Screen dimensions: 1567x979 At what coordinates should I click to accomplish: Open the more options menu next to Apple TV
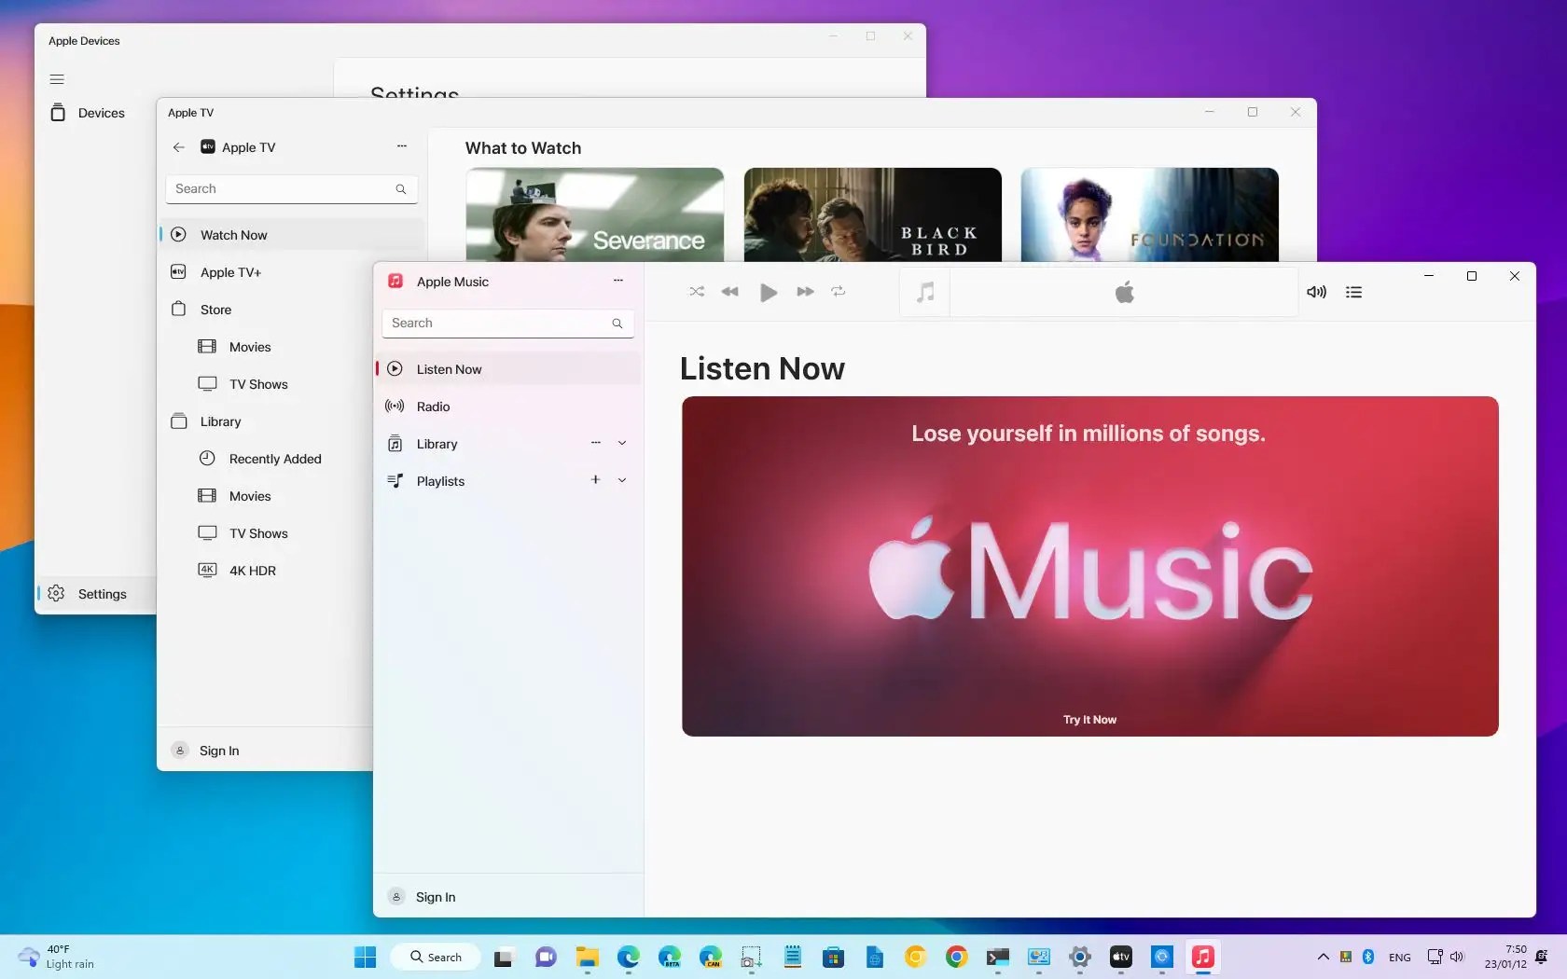401,146
